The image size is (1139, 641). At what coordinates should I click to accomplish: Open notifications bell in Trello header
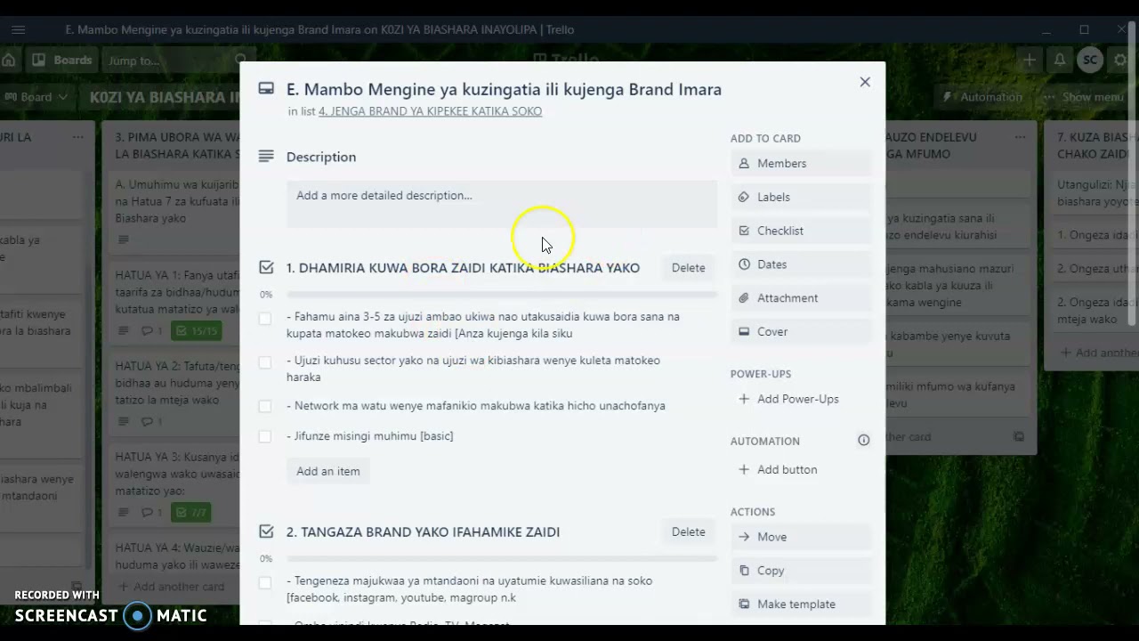tap(1060, 61)
